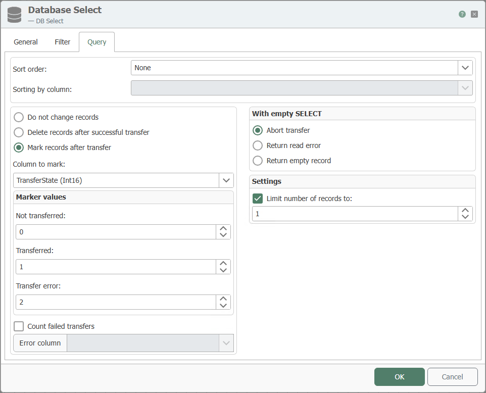The image size is (486, 393).
Task: Switch to the General tab
Action: pyautogui.click(x=25, y=42)
